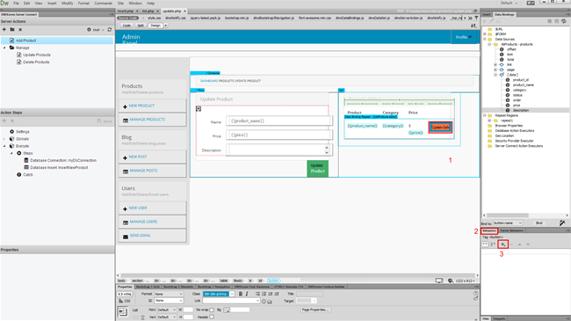The width and height of the screenshot is (571, 321).
Task: Open the Commands menu
Action: coord(103,3)
